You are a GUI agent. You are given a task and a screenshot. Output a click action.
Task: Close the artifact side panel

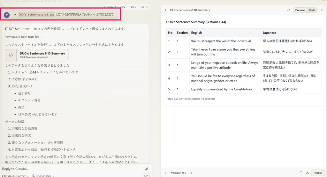[x=322, y=10]
